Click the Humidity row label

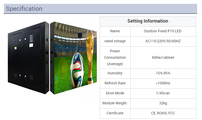click(115, 73)
